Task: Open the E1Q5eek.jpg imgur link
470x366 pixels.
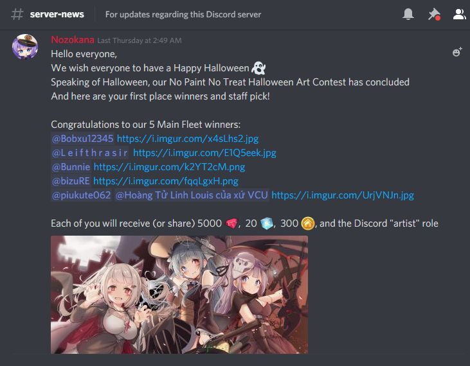Action: [204, 153]
